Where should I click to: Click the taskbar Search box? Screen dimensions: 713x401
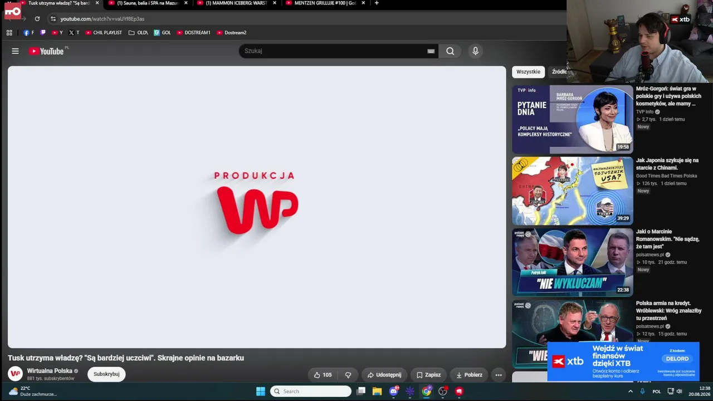[x=311, y=392]
